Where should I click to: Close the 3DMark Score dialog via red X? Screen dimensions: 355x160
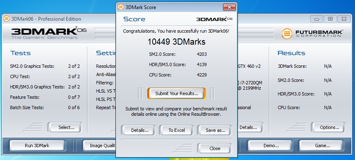tap(229, 7)
